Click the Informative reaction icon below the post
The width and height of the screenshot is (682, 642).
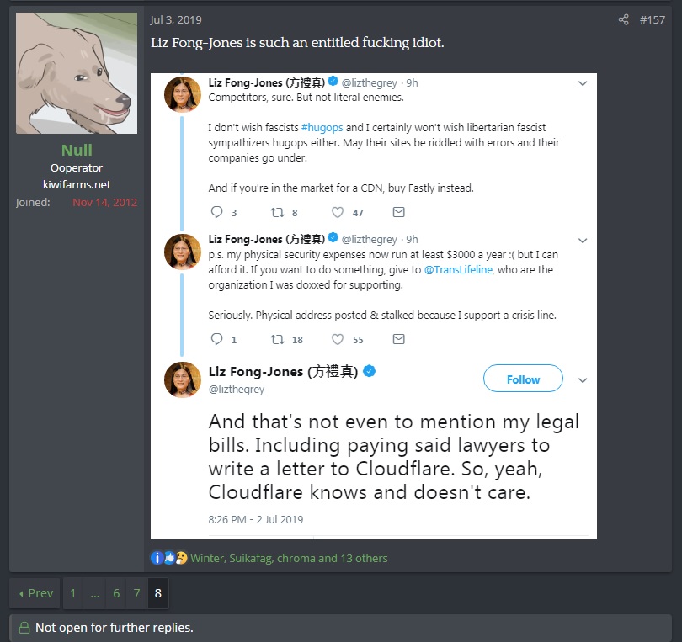click(x=157, y=557)
